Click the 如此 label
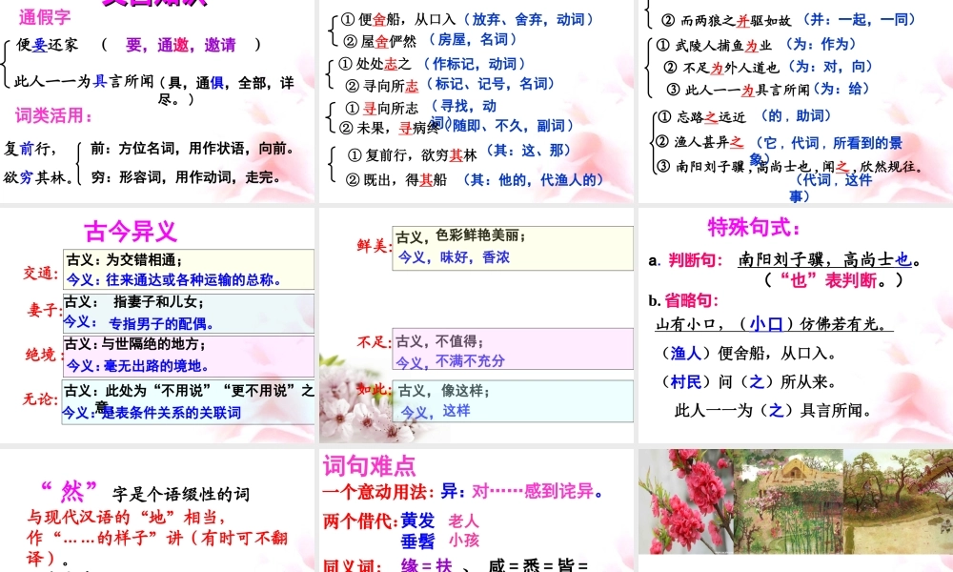Screen dimensions: 953x572 374,390
